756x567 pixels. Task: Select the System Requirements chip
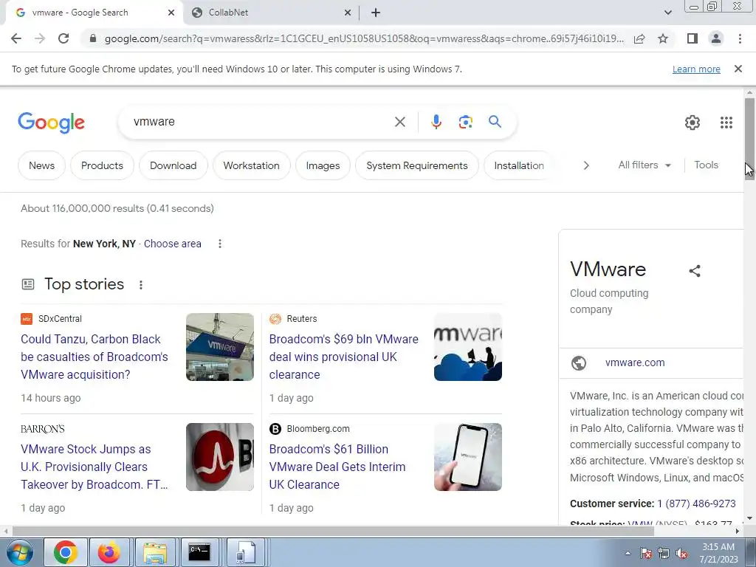pos(417,165)
